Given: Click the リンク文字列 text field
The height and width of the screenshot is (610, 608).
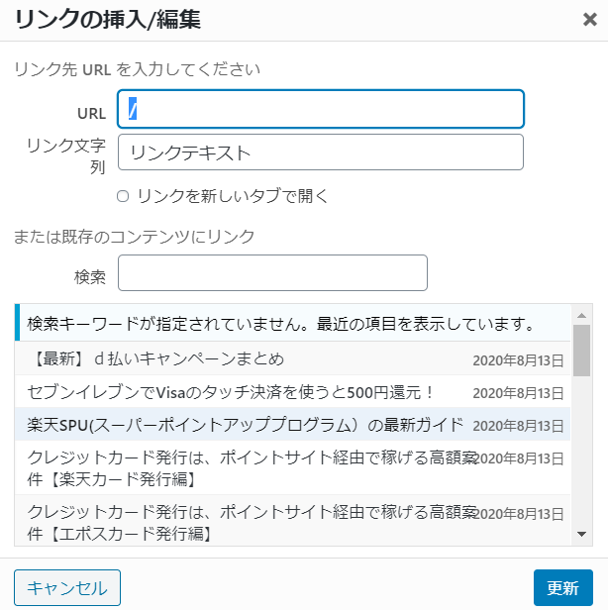Looking at the screenshot, I should [x=321, y=152].
